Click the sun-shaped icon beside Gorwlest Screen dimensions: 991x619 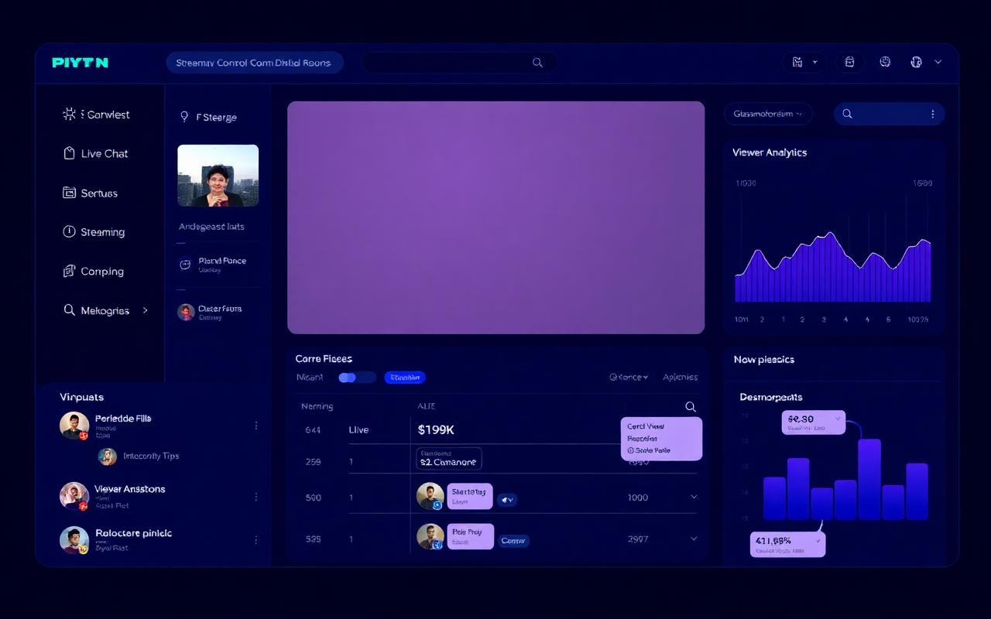pyautogui.click(x=69, y=115)
